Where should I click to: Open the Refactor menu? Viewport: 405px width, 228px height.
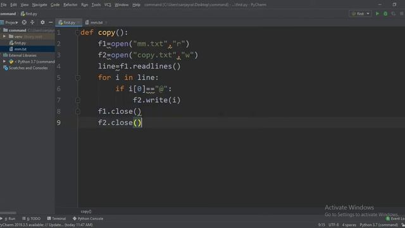coord(70,4)
